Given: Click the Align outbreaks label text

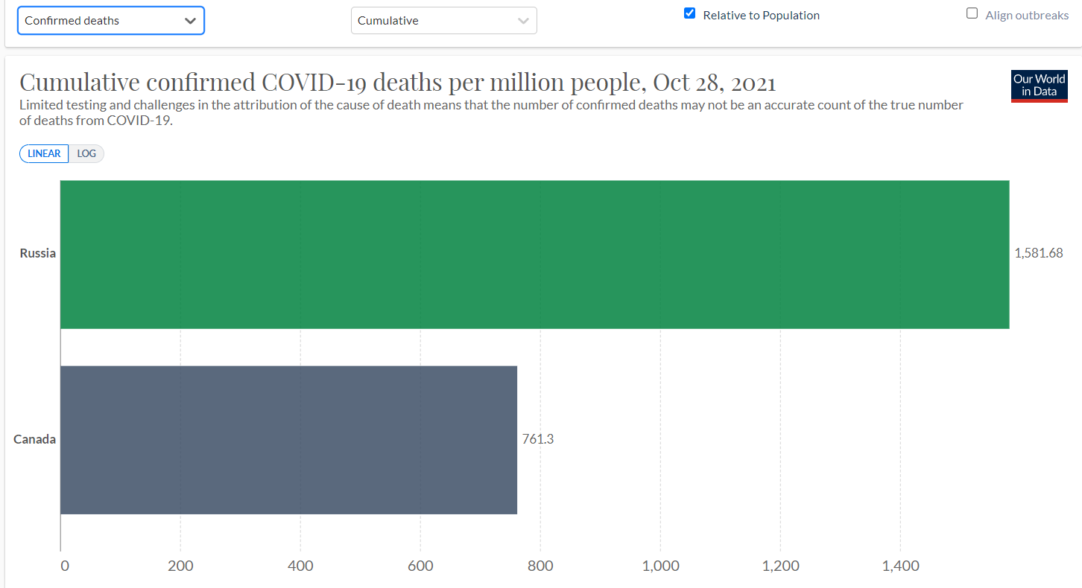Looking at the screenshot, I should click(1026, 15).
